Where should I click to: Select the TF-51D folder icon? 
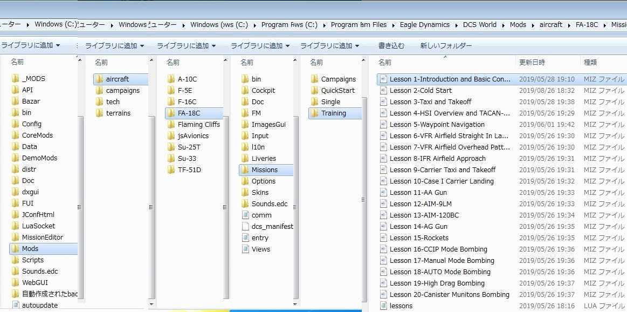(171, 170)
